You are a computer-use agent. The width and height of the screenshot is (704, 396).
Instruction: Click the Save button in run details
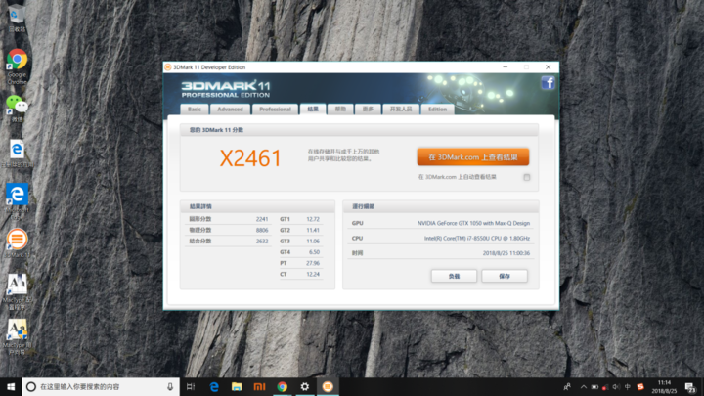pos(505,276)
